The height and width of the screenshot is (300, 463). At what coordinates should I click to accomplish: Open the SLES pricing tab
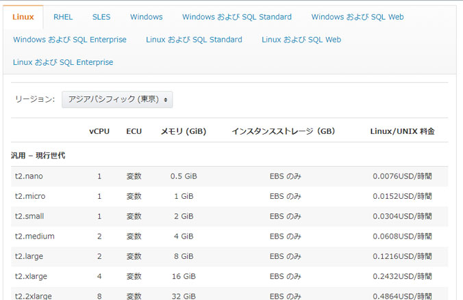pos(101,17)
